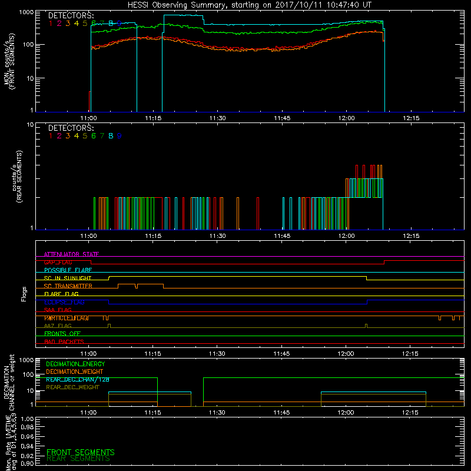
Task: Click 12:15 tick under the Flags panel
Action: click(410, 354)
